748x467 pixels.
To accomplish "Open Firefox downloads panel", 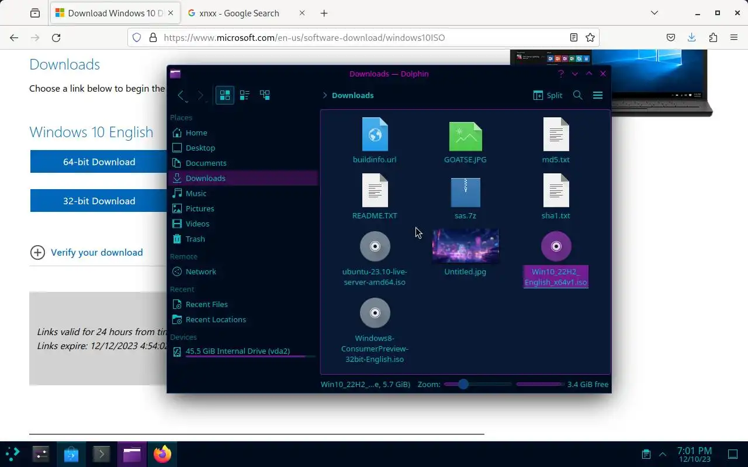I will point(692,37).
